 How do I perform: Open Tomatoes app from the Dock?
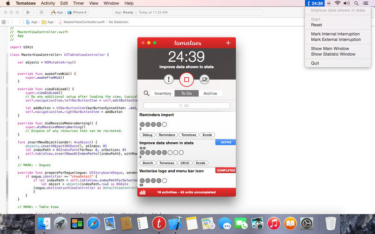159,224
